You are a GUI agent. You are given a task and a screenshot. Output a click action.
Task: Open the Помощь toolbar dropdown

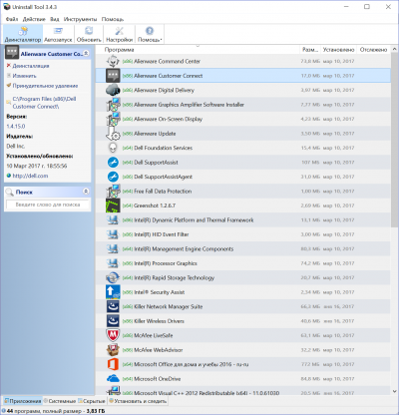point(150,34)
